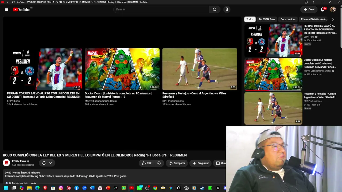This screenshot has height=192, width=342.
Task: Open X app from the taskbar
Action: pyautogui.click(x=218, y=188)
